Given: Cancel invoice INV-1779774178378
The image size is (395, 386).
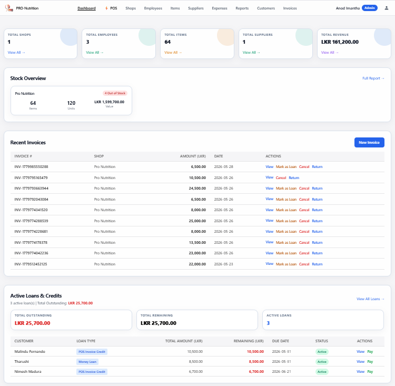Looking at the screenshot, I should (x=304, y=242).
